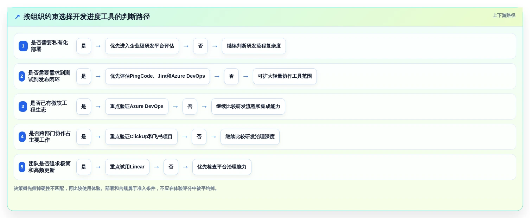This screenshot has width=530, height=218.
Task: Click 重点验证Azure DevOps box
Action: [x=137, y=107]
